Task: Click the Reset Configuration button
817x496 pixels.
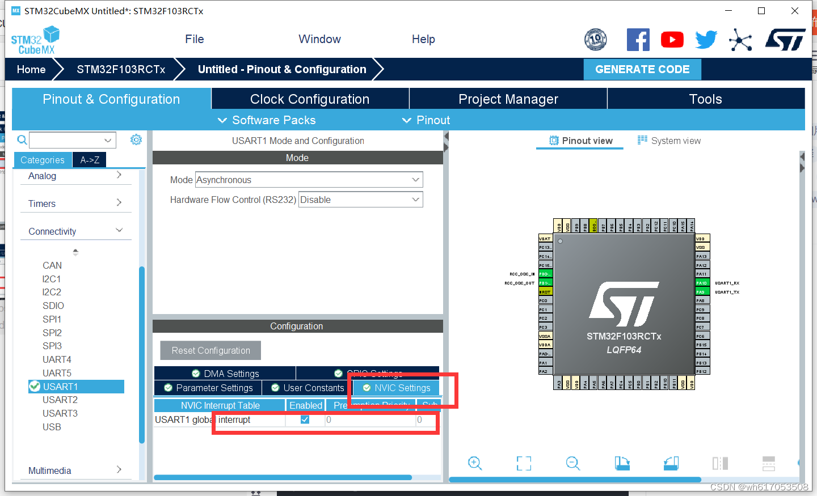Action: tap(210, 350)
